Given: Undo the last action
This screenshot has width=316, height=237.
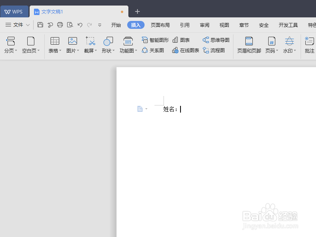Looking at the screenshot, I should [x=80, y=25].
